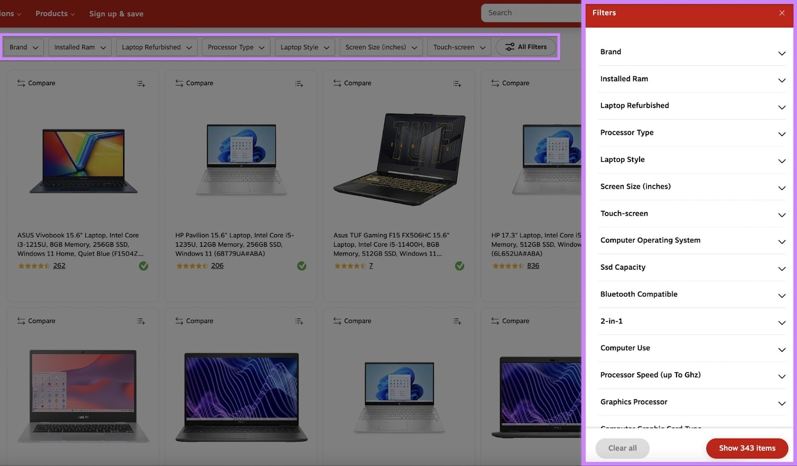Click the add-to-list icon on the HP Pavilion card

click(x=299, y=83)
